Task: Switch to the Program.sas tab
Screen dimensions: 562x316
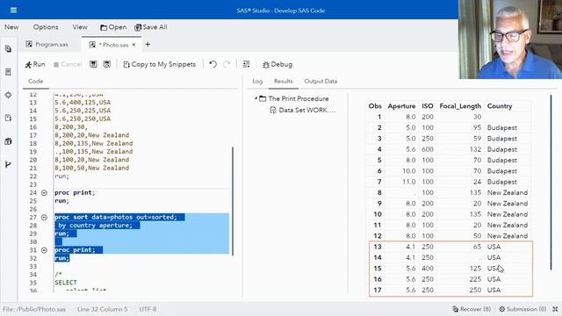Action: [x=47, y=45]
